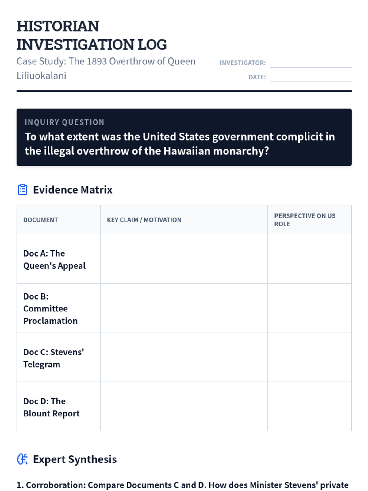The image size is (368, 491).
Task: Click the brain icon beside Expert Synthesis
Action: [x=22, y=459]
